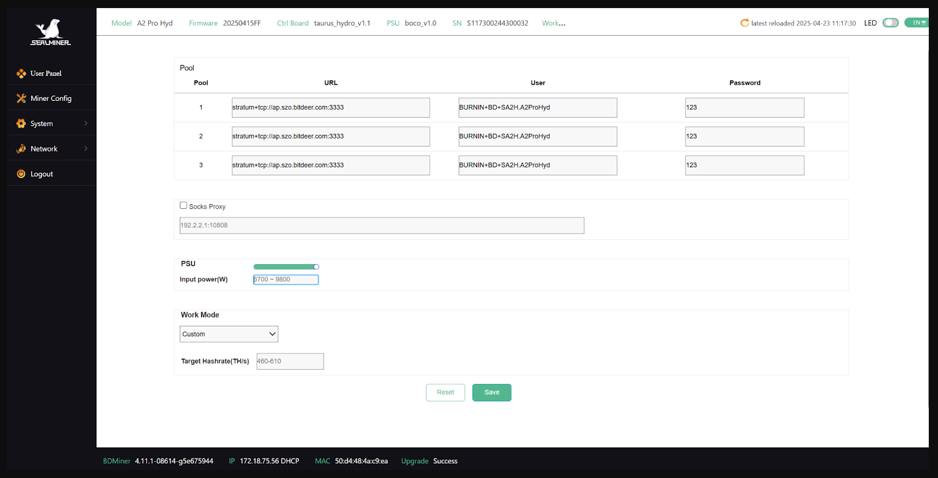Open the Work Mode Custom dropdown

tap(229, 334)
